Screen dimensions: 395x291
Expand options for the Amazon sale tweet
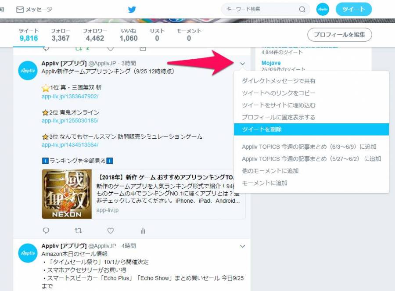coord(242,246)
